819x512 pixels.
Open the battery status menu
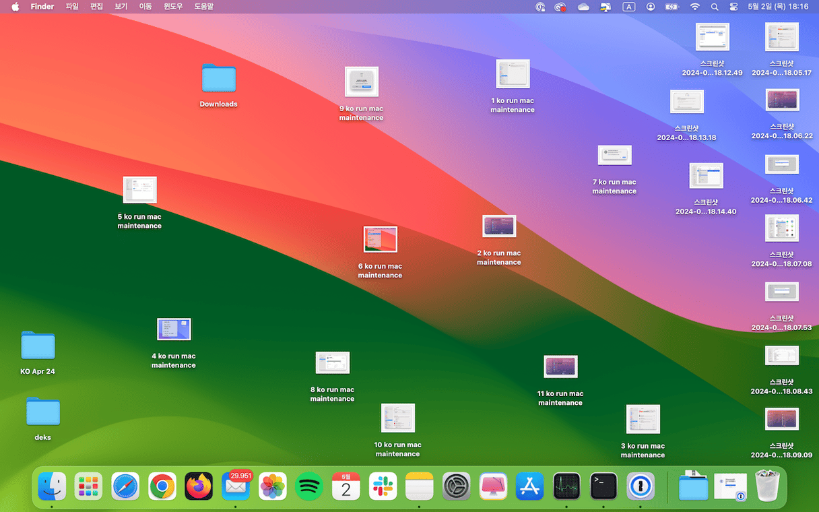pyautogui.click(x=672, y=7)
